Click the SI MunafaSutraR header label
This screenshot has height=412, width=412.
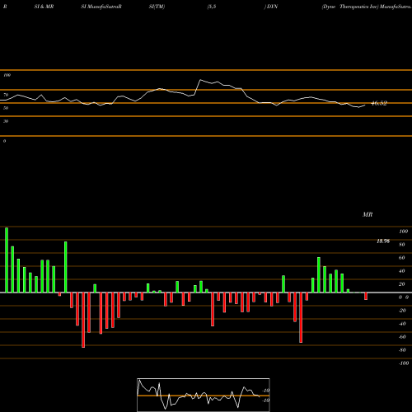(101, 7)
